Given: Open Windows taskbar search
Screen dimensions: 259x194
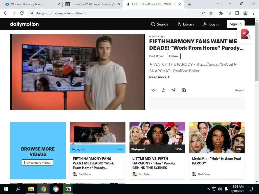Looking at the screenshot, I should (x=18, y=189).
